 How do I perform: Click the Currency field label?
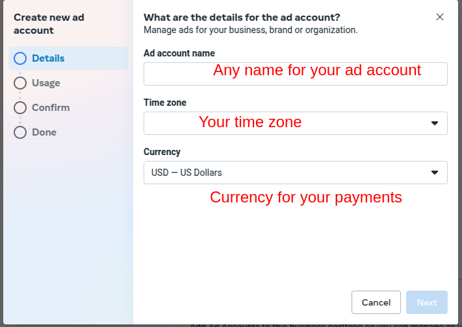[x=162, y=152]
